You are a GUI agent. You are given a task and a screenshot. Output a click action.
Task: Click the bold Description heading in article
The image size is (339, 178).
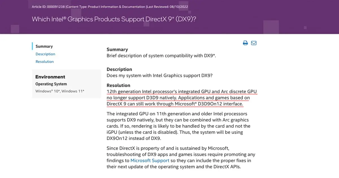click(119, 69)
